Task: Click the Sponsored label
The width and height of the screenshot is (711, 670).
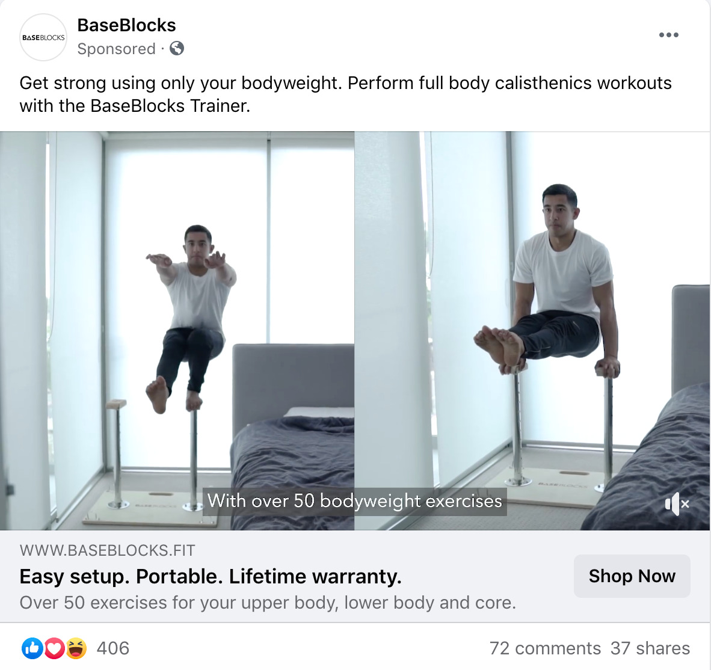Action: point(117,49)
